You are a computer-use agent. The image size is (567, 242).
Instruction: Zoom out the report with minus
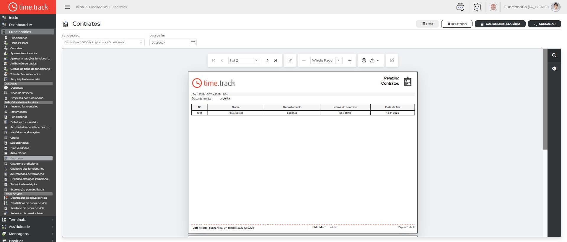tap(304, 60)
